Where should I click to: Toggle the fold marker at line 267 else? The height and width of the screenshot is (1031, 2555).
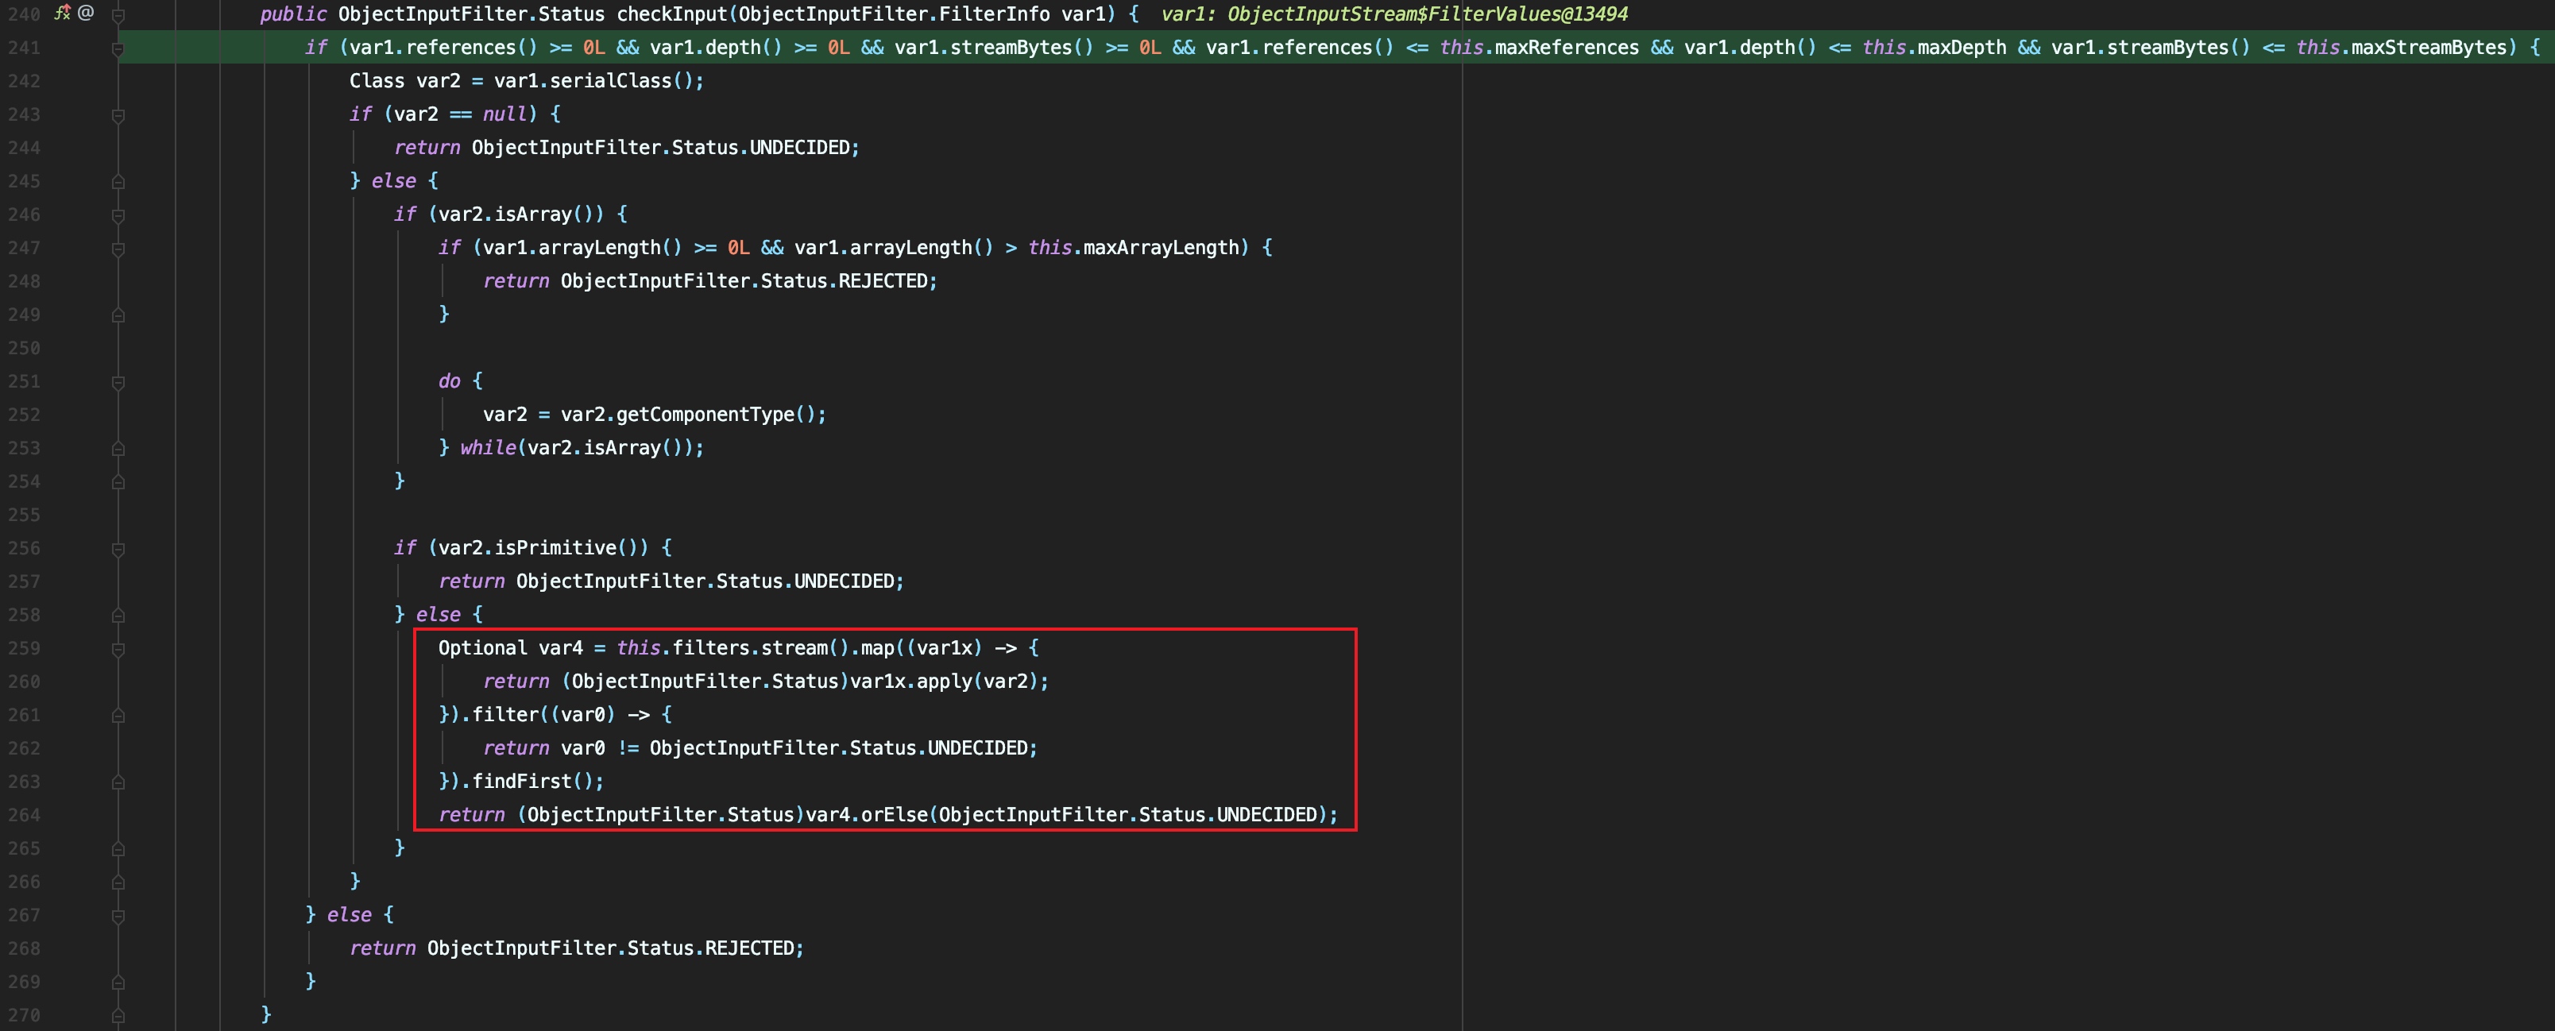(118, 915)
